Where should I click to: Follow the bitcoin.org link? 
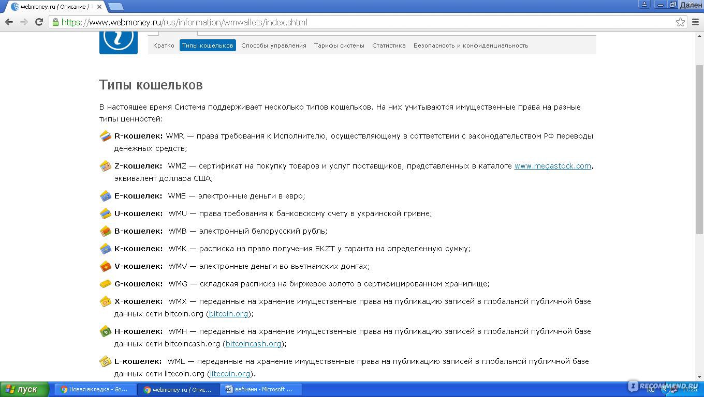[x=228, y=314]
